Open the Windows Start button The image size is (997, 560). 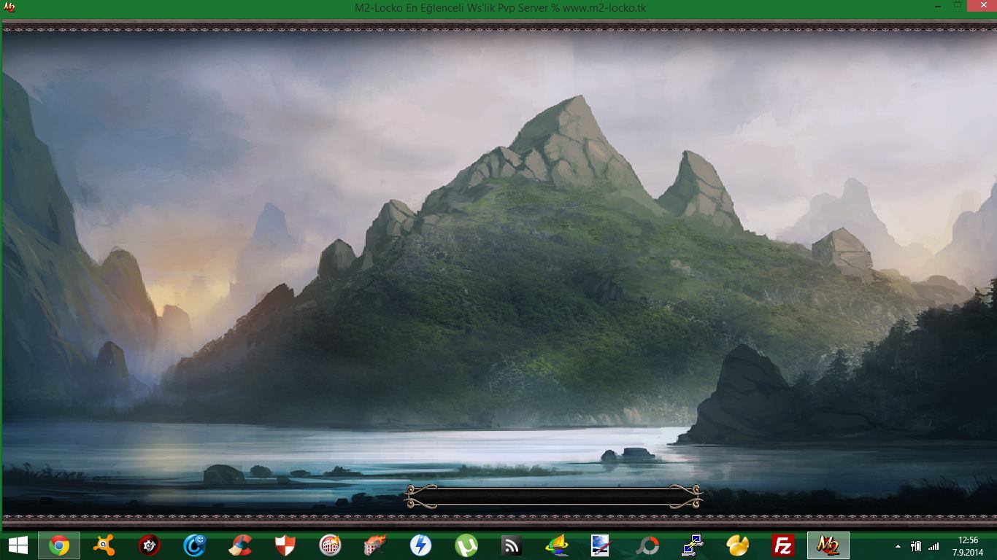click(x=18, y=545)
